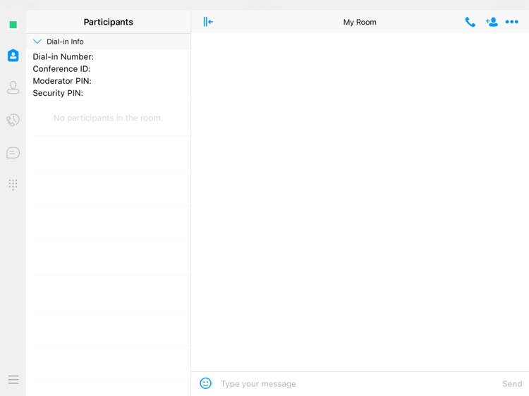529x396 pixels.
Task: Click in the Type your message field
Action: (358, 383)
